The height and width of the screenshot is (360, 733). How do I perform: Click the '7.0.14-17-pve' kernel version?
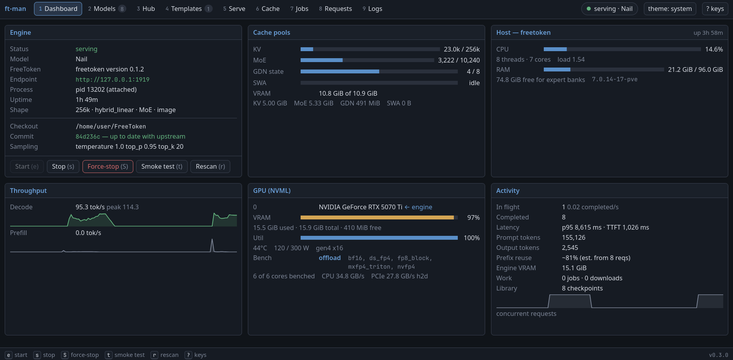tap(615, 79)
